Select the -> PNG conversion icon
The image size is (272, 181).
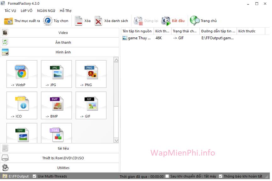[91, 74]
